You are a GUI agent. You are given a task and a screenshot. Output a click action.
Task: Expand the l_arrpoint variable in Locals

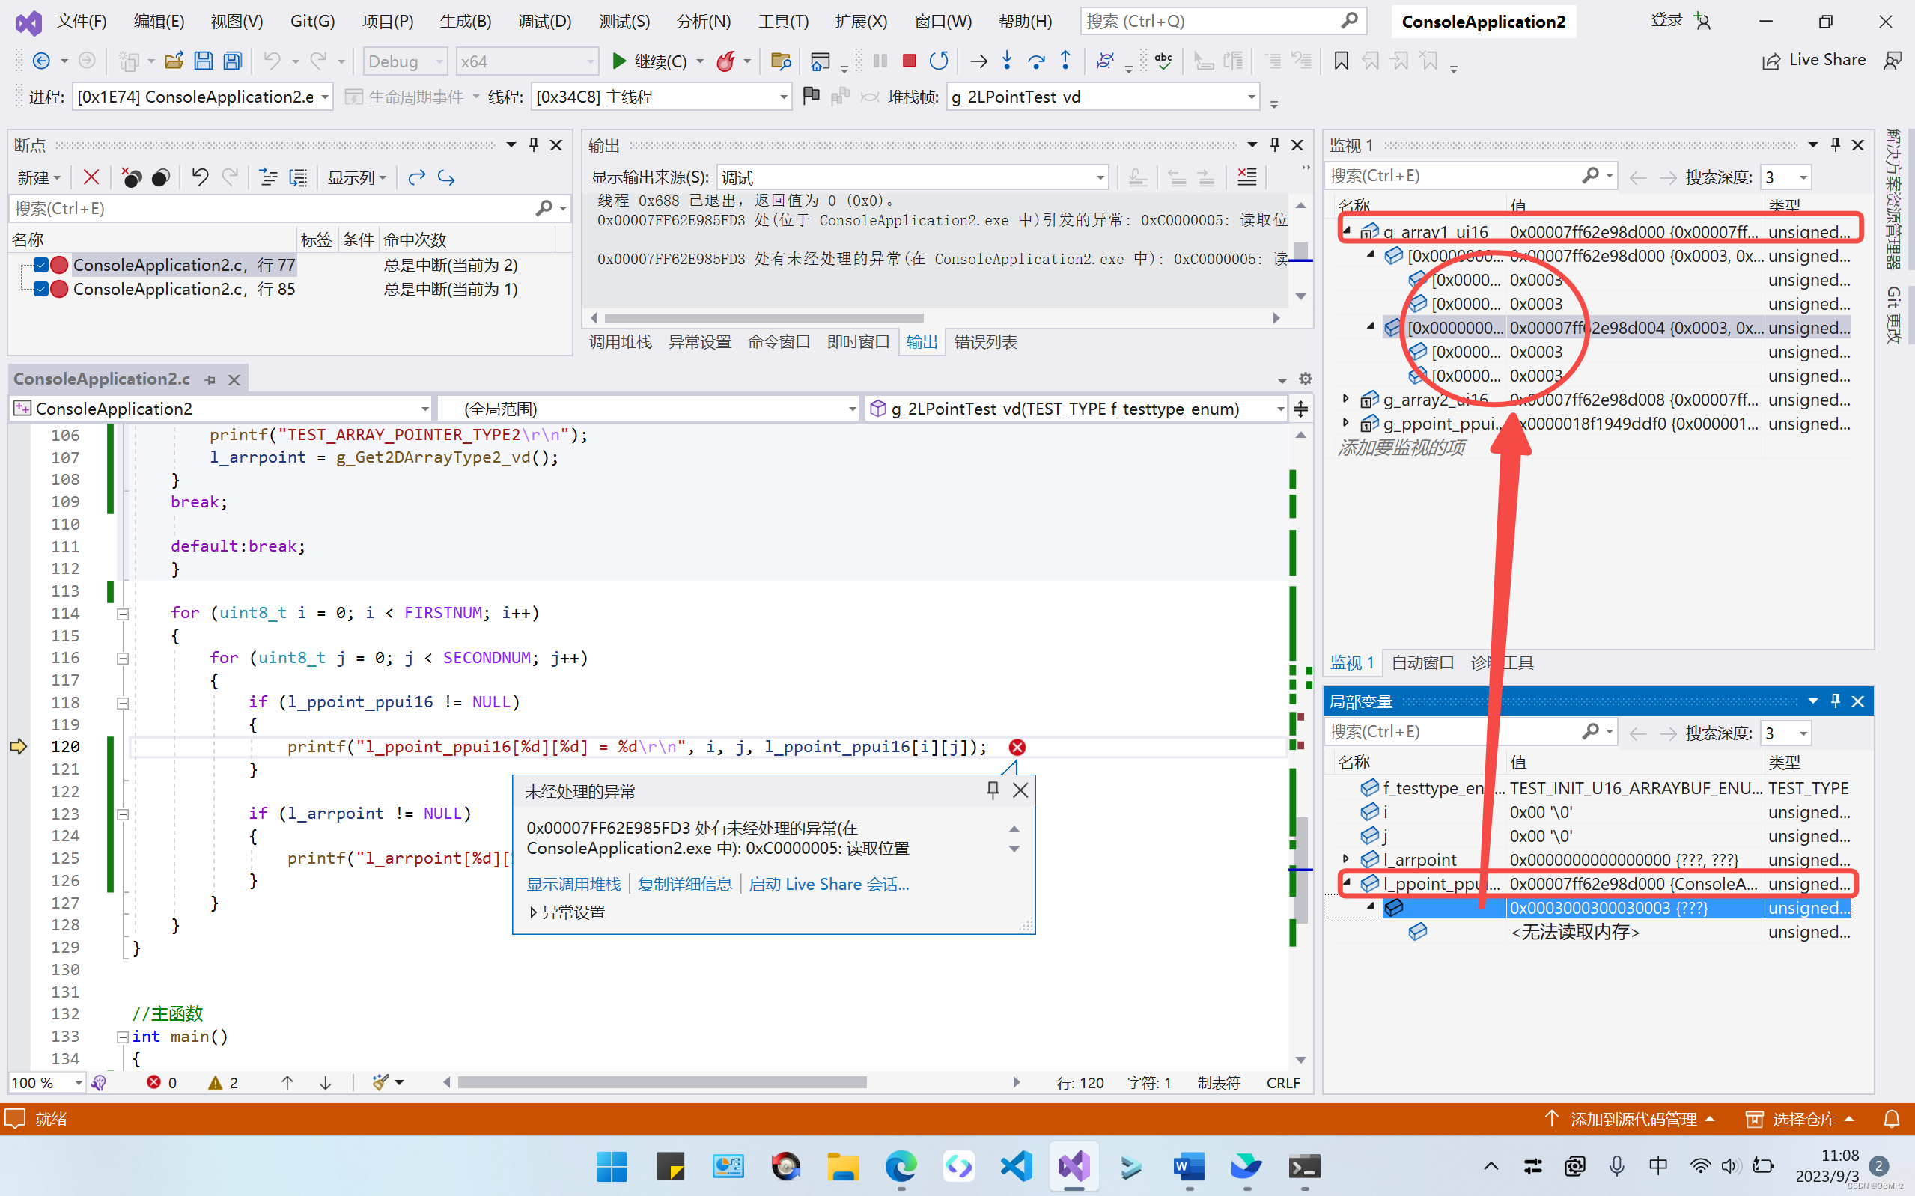coord(1345,859)
